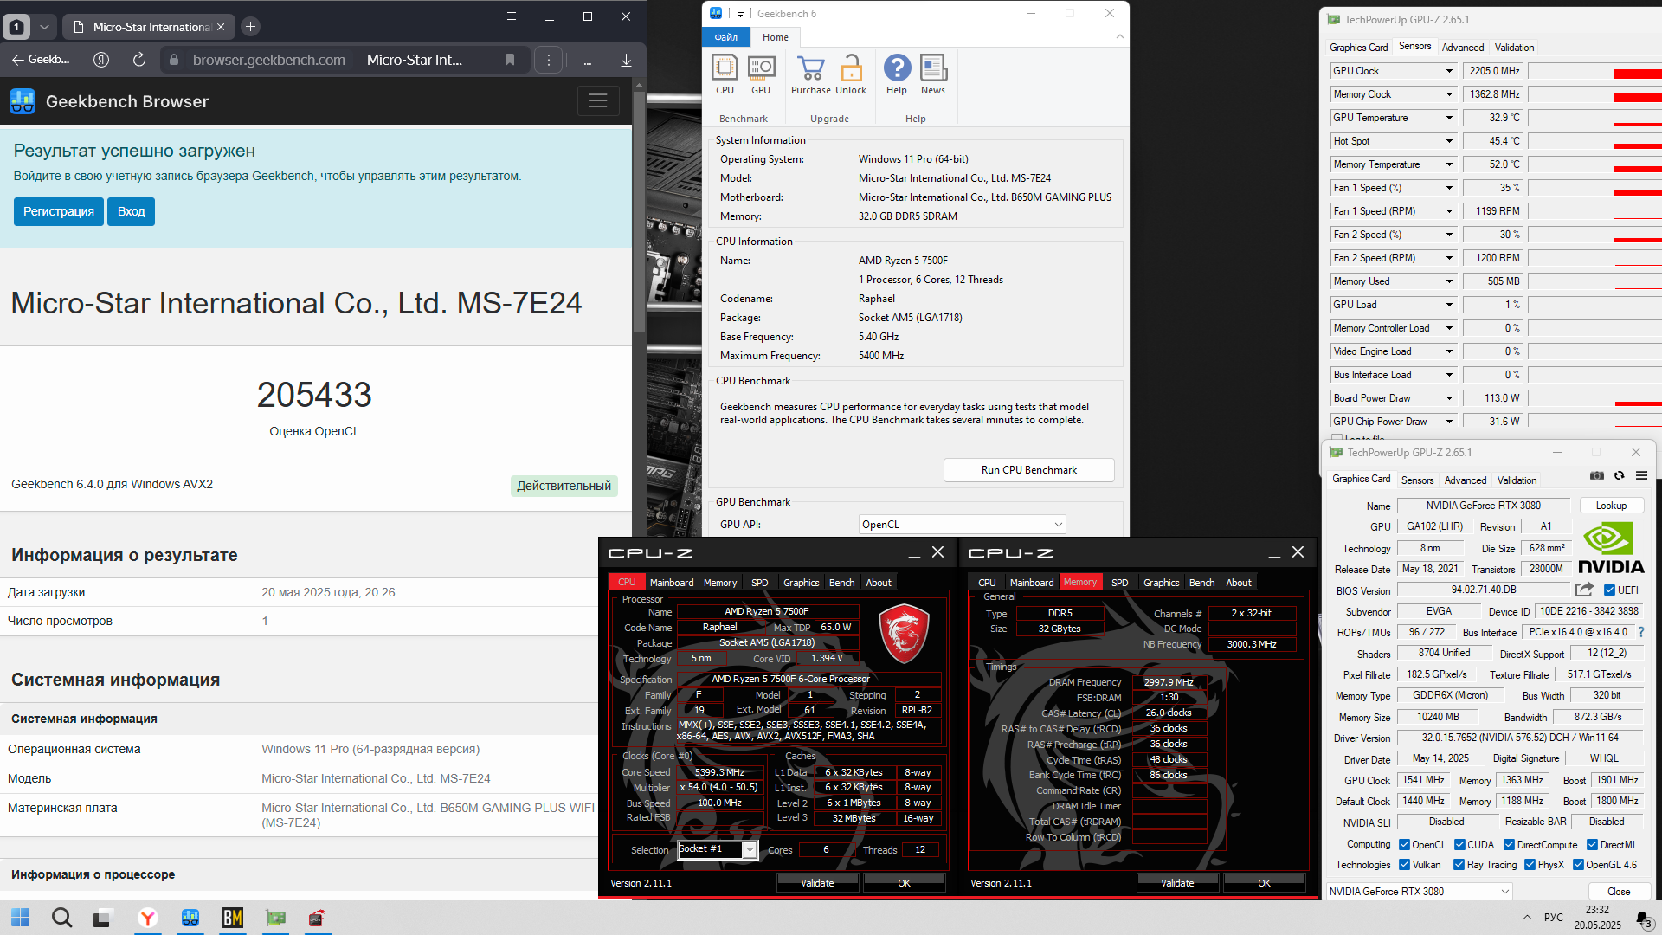
Task: Reload the browser page
Action: coord(139,60)
